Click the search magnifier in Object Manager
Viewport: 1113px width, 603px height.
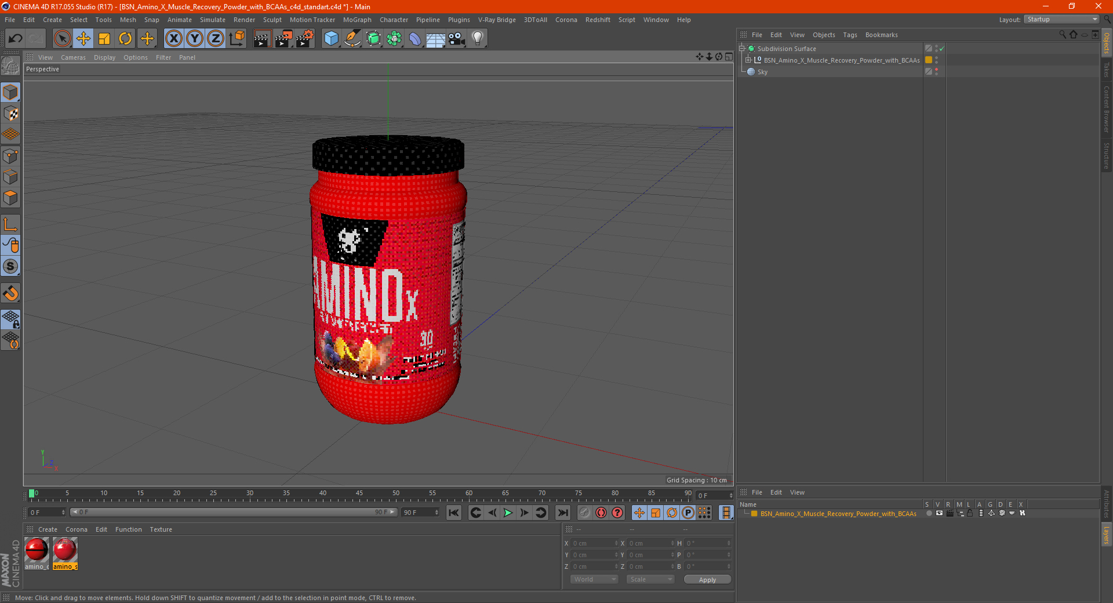click(x=1062, y=35)
